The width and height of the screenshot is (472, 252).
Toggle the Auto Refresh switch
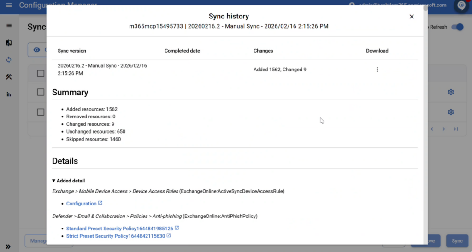point(457,27)
